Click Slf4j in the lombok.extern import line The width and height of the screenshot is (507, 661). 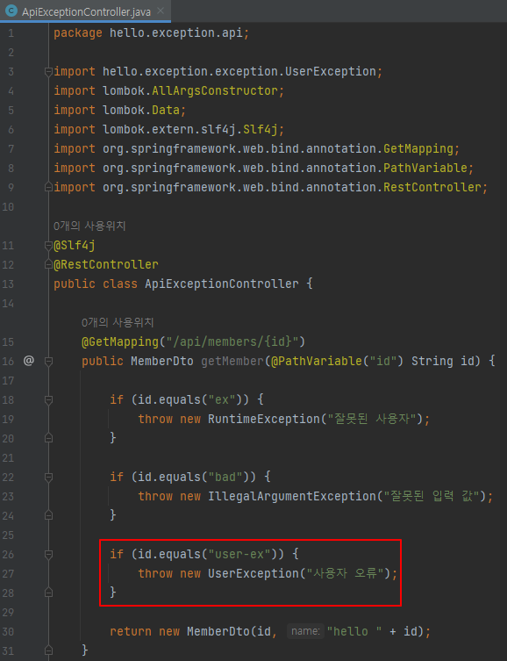point(261,130)
